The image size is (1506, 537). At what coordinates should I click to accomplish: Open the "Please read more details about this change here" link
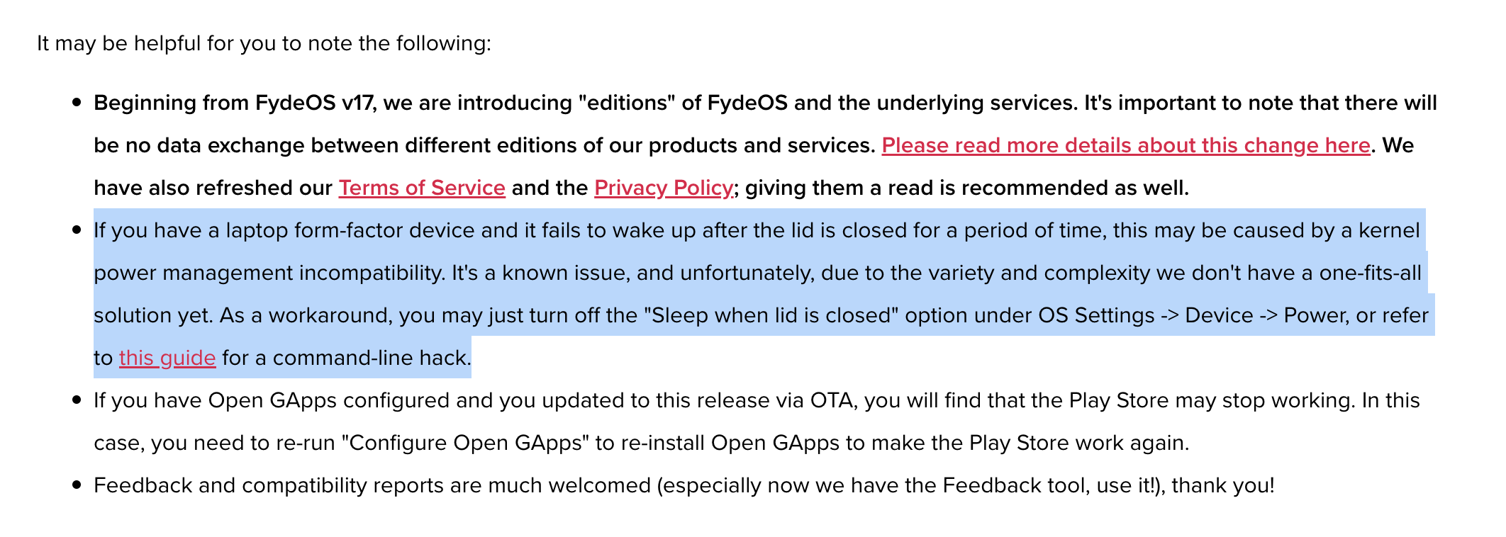click(1125, 145)
